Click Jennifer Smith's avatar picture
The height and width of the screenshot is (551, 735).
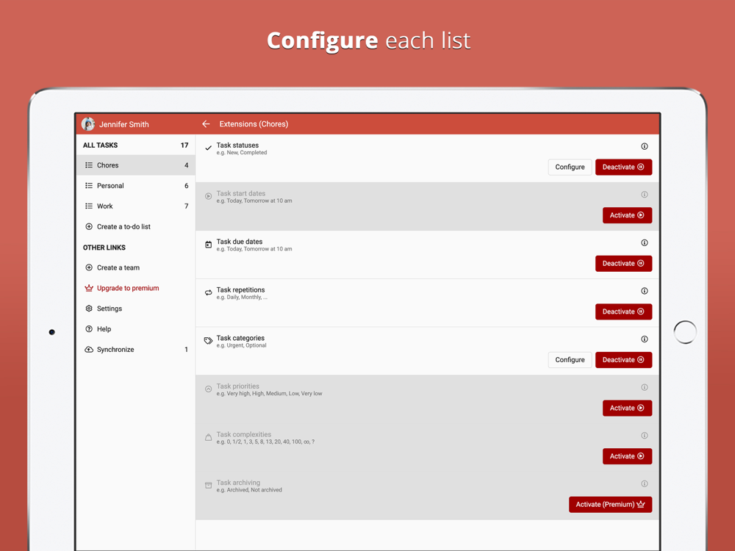click(x=87, y=124)
